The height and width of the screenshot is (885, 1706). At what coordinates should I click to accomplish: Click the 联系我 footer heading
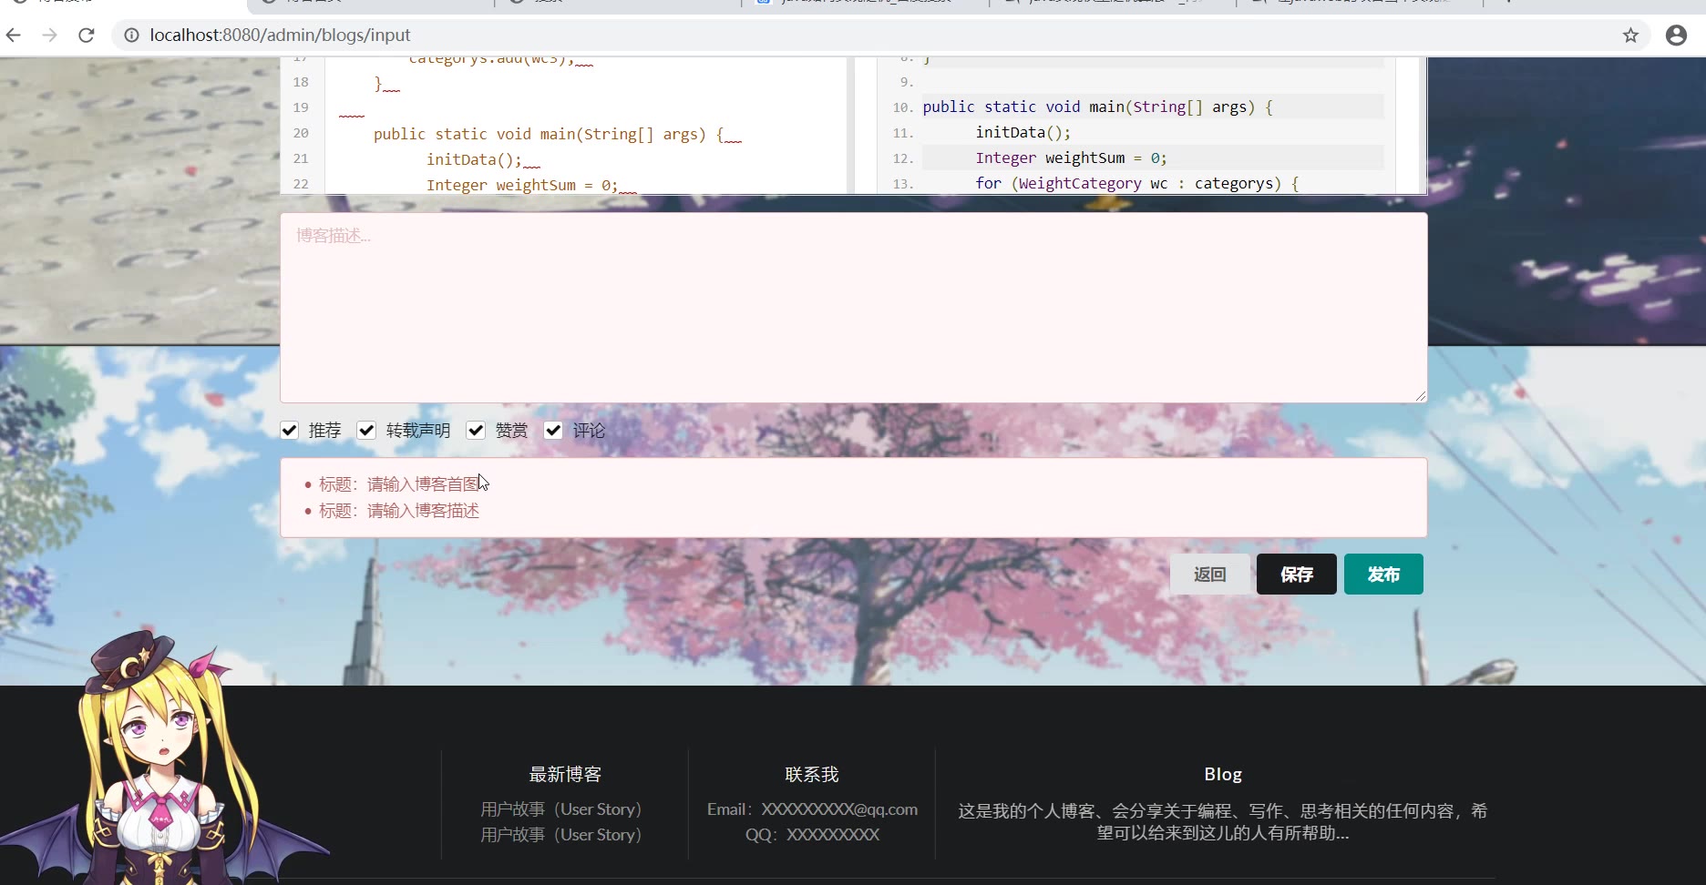[x=812, y=775]
